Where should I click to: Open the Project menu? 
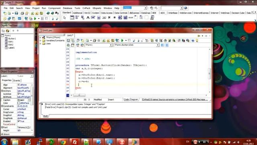point(36,8)
